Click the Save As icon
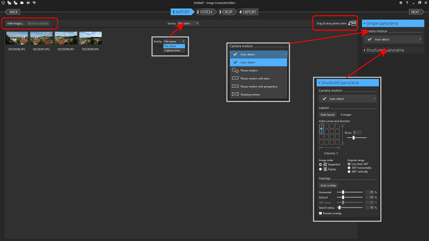The width and height of the screenshot is (429, 241). click(34, 3)
